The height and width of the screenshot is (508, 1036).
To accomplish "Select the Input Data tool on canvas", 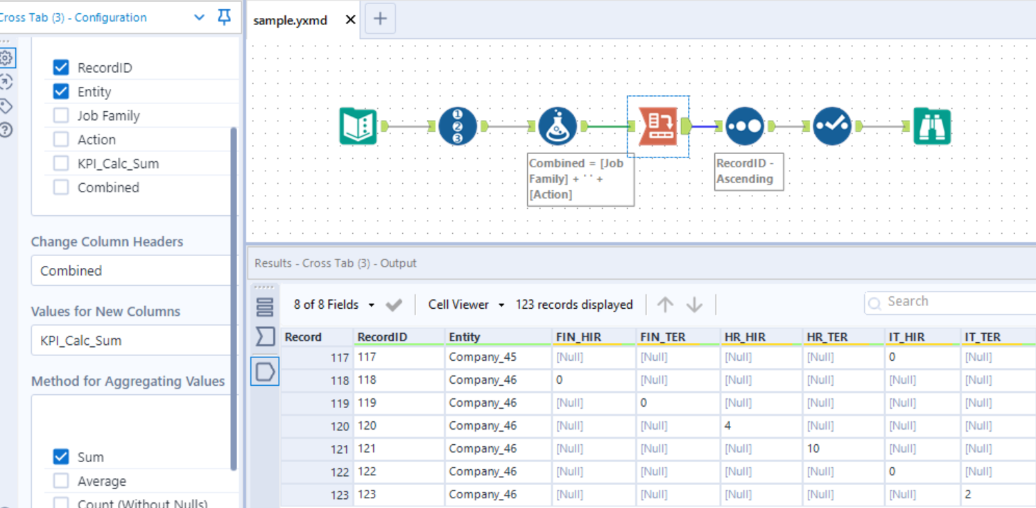I will (x=358, y=126).
